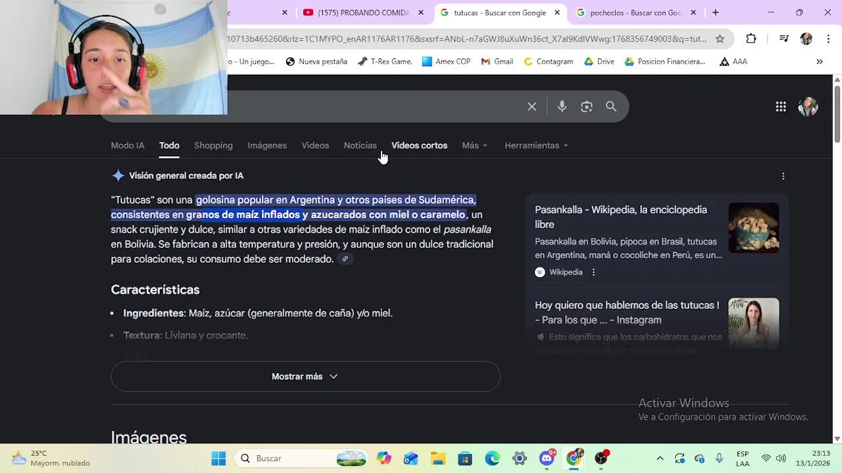Click the Chrome address bar URL
Viewport: 842px width, 473px height.
click(467, 39)
